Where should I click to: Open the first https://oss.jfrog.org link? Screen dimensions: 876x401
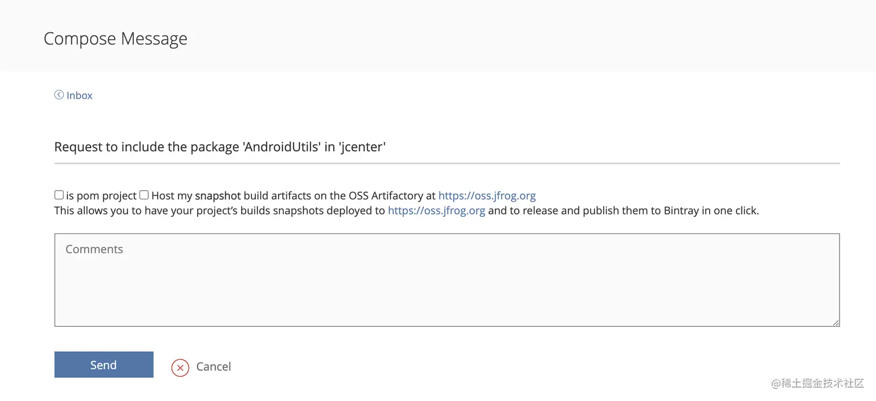point(487,196)
